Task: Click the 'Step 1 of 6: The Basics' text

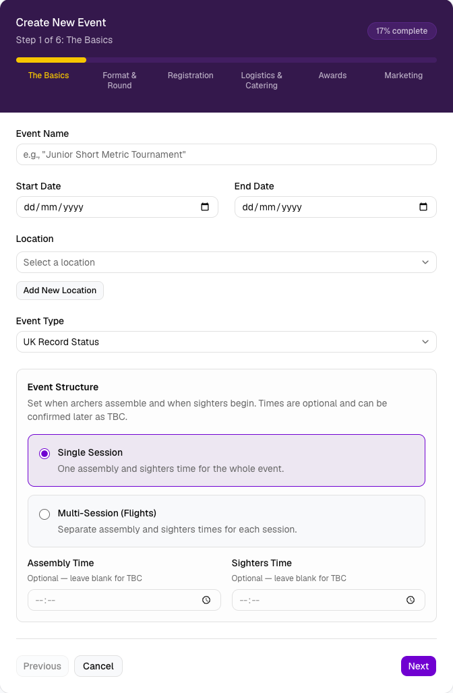Action: point(65,40)
